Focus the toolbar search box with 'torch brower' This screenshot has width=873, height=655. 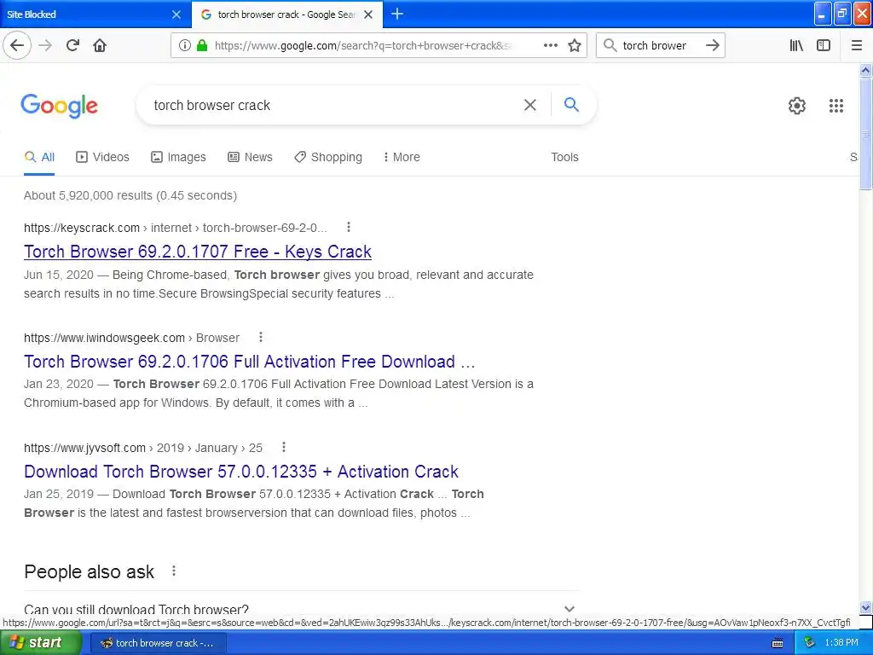click(655, 46)
